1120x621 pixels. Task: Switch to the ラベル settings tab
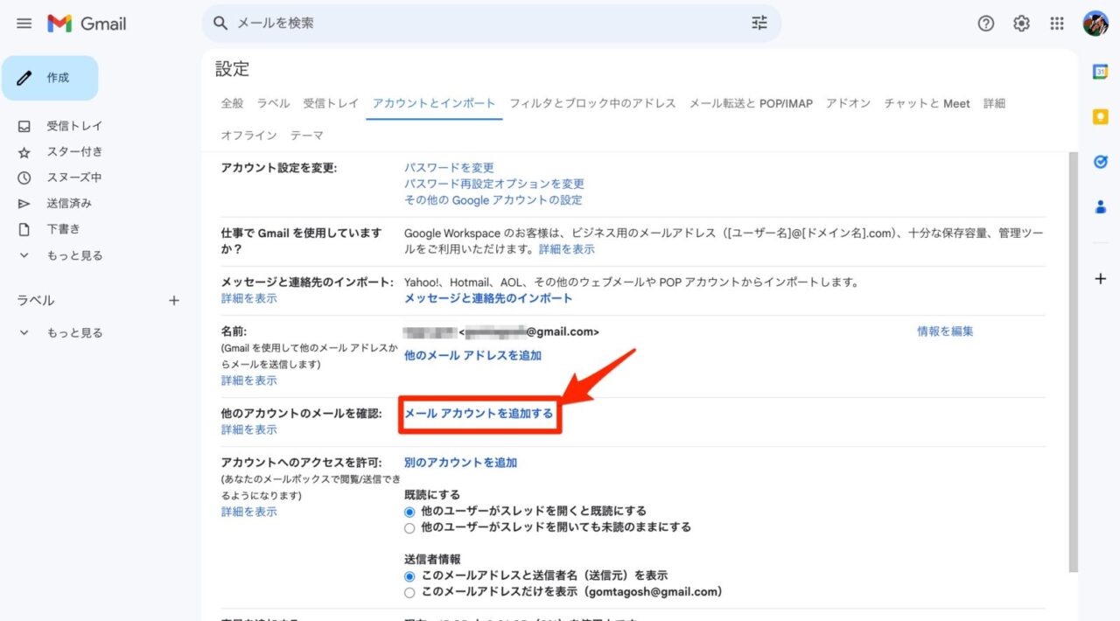pyautogui.click(x=274, y=103)
